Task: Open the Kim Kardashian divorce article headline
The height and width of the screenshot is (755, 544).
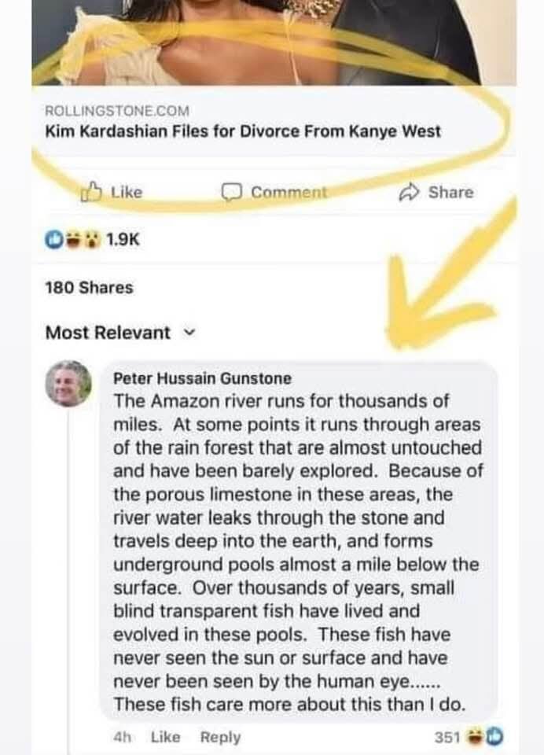Action: (243, 131)
